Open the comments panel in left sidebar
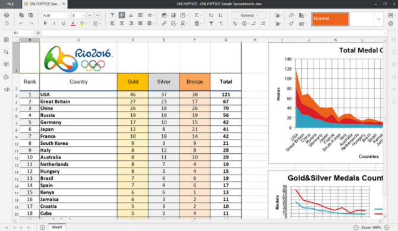Screen dimensions: 398x231 click(6, 64)
